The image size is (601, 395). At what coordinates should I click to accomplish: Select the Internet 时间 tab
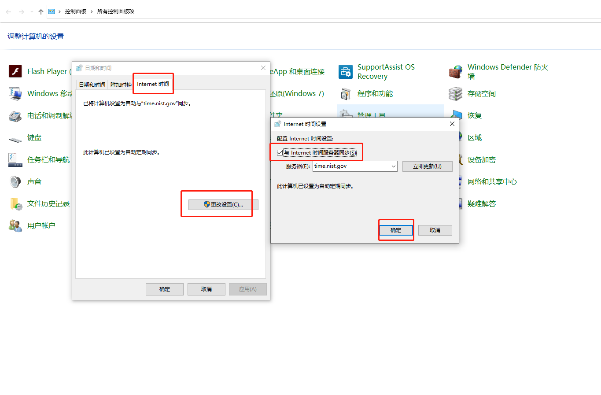pos(153,84)
